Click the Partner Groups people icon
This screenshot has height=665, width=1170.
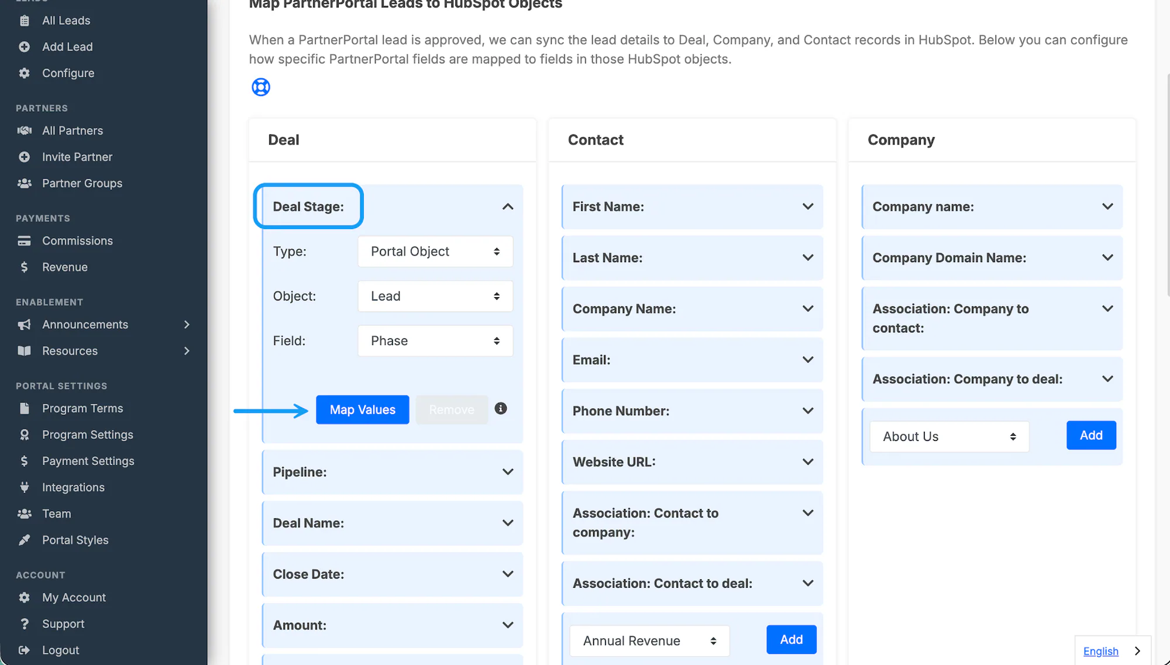tap(24, 183)
